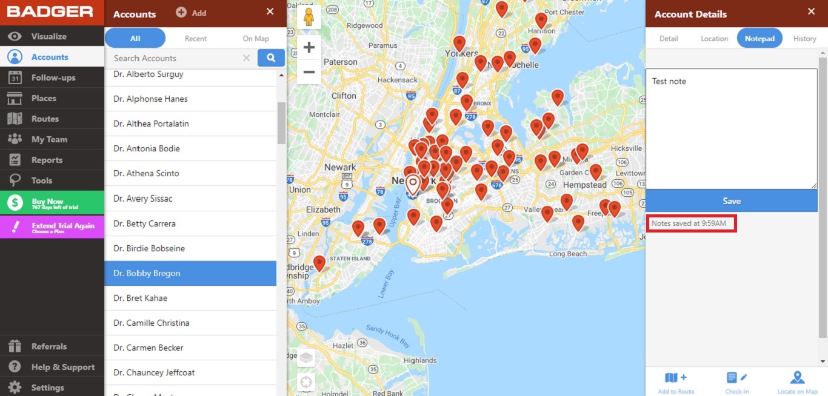Switch to the Location tab in Account Details
828x396 pixels.
pos(714,38)
